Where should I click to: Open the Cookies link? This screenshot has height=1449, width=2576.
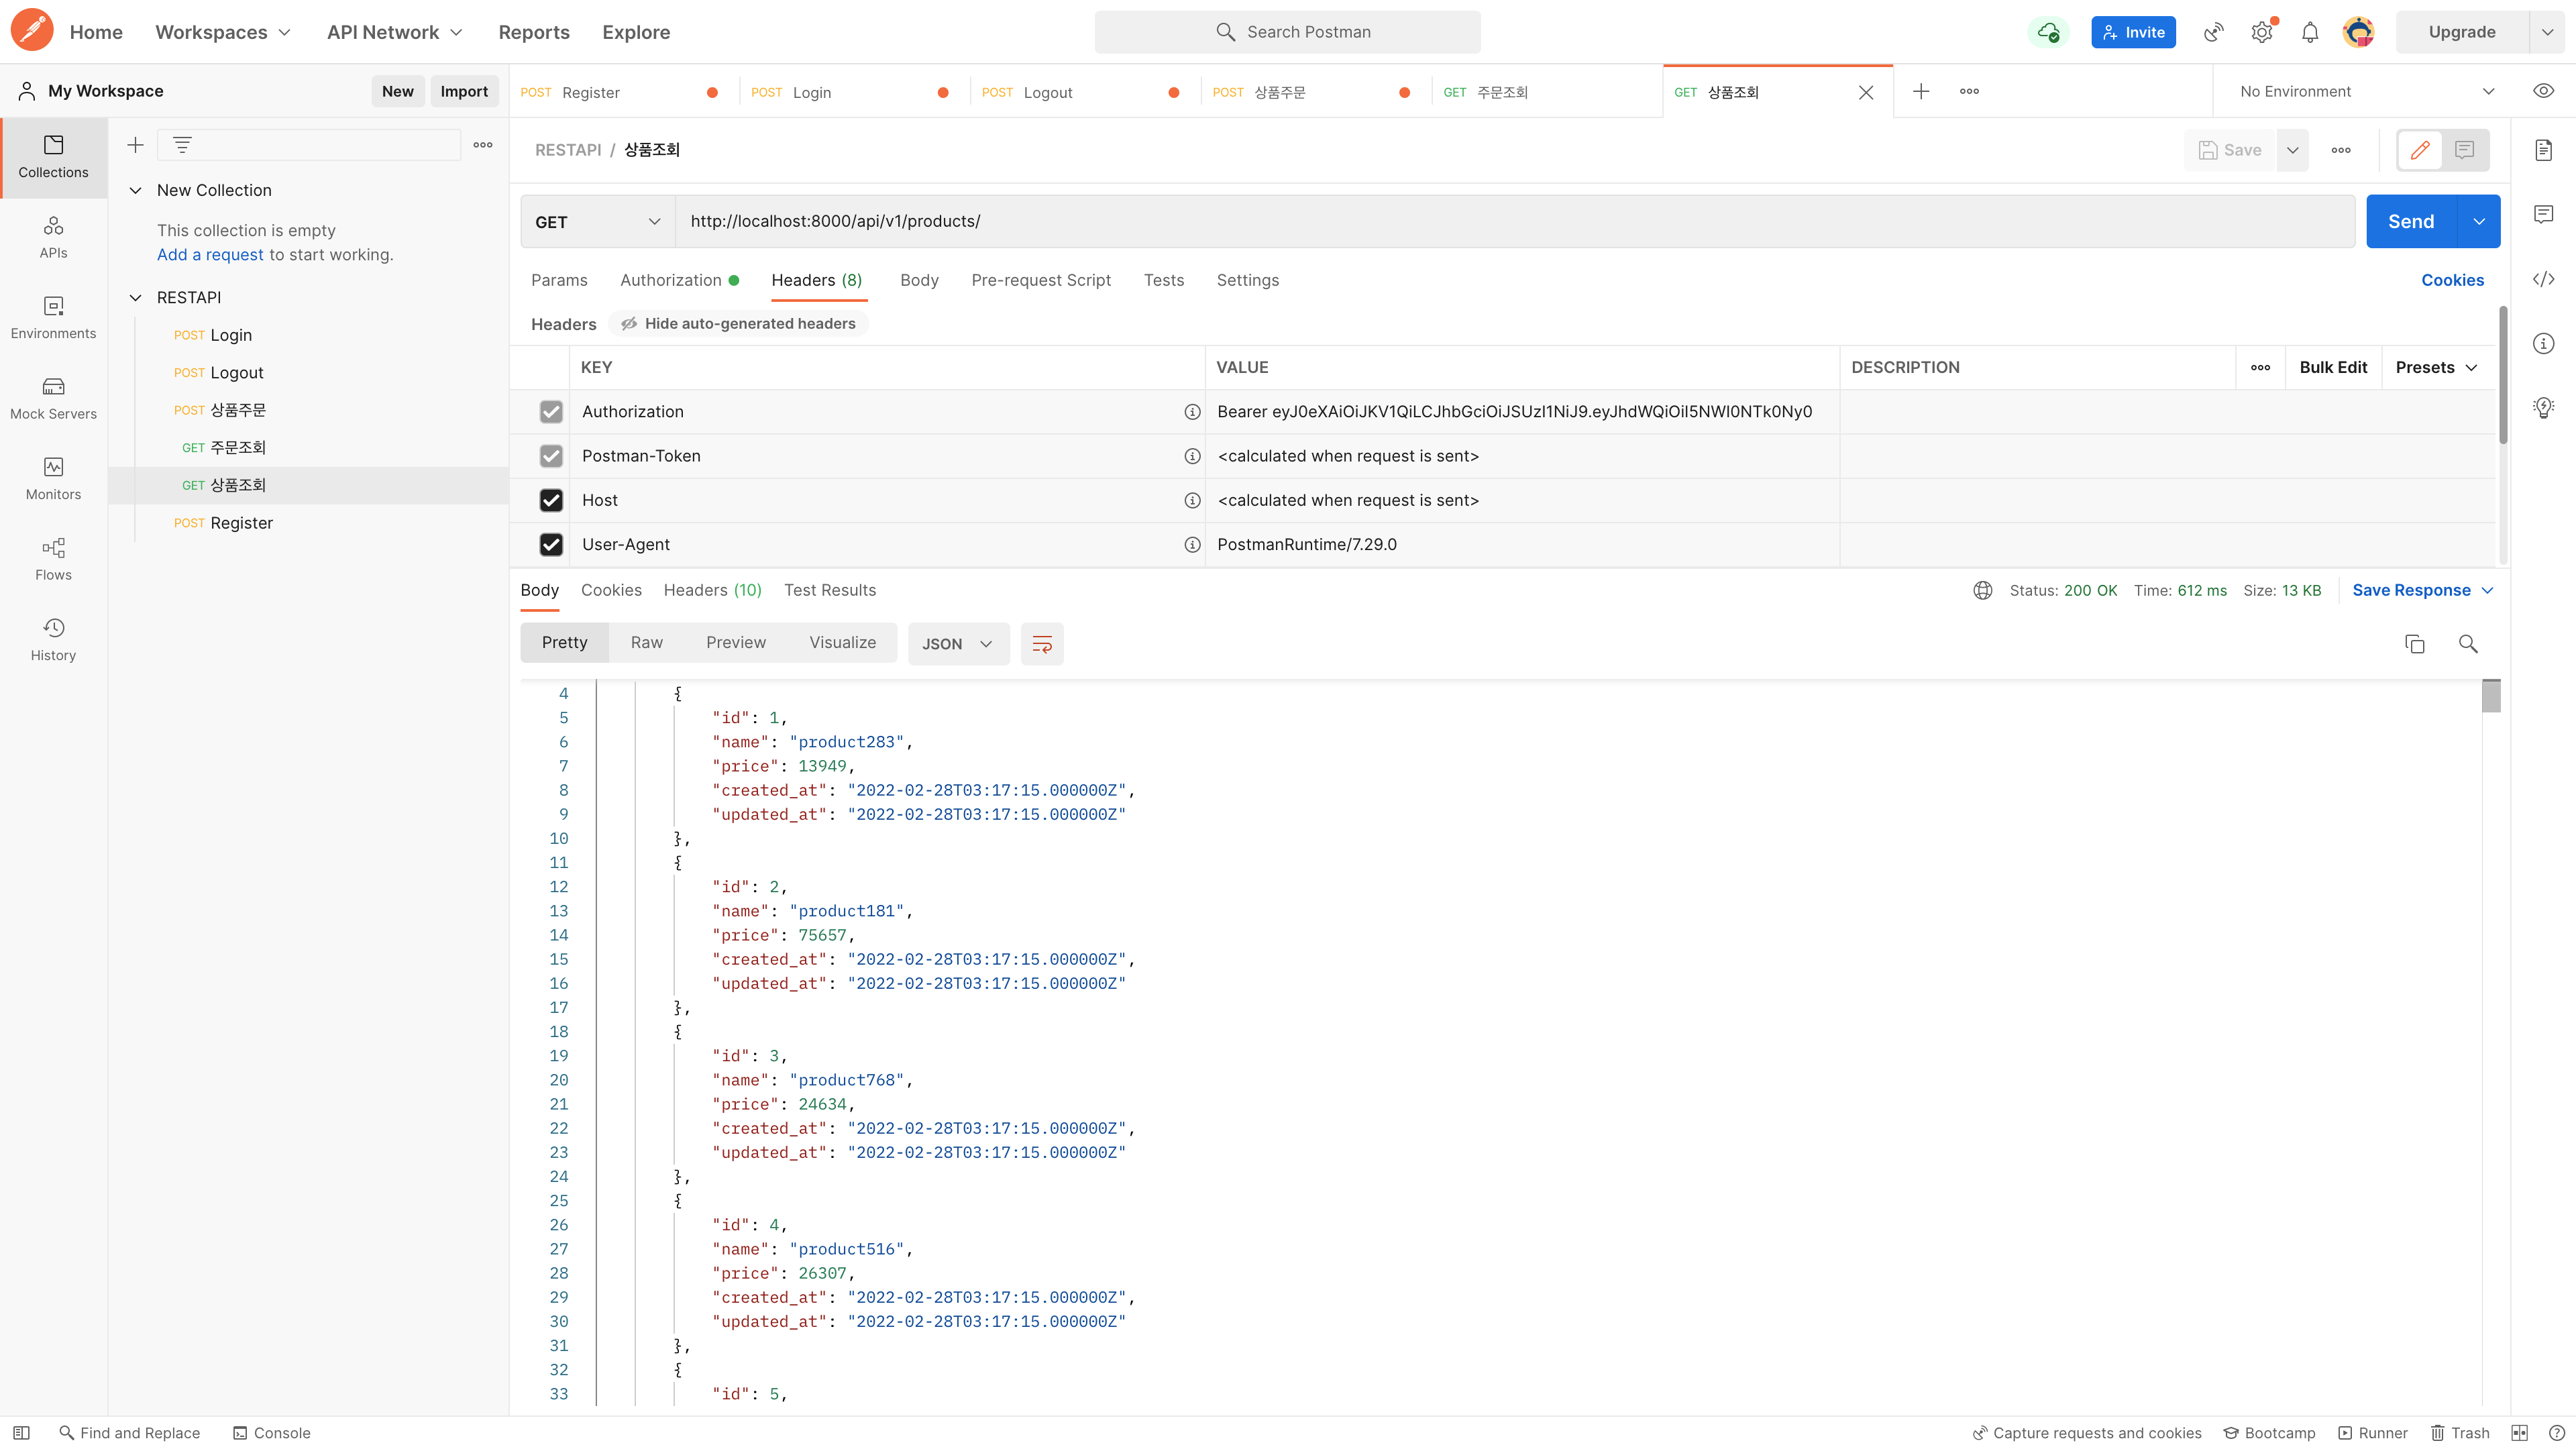[2451, 280]
